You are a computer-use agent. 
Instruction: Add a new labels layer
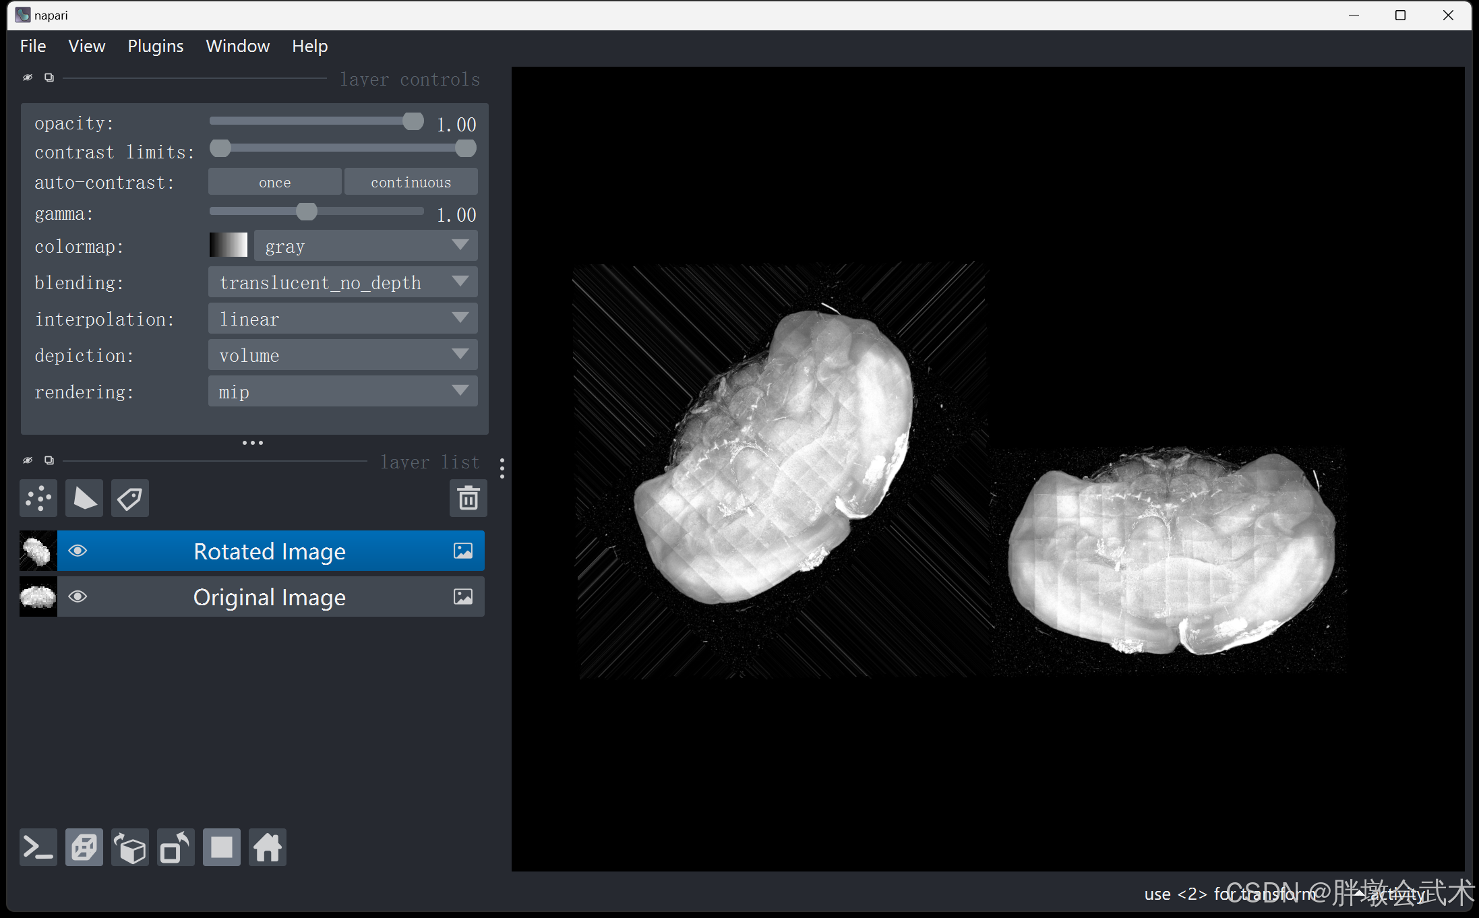[130, 499]
